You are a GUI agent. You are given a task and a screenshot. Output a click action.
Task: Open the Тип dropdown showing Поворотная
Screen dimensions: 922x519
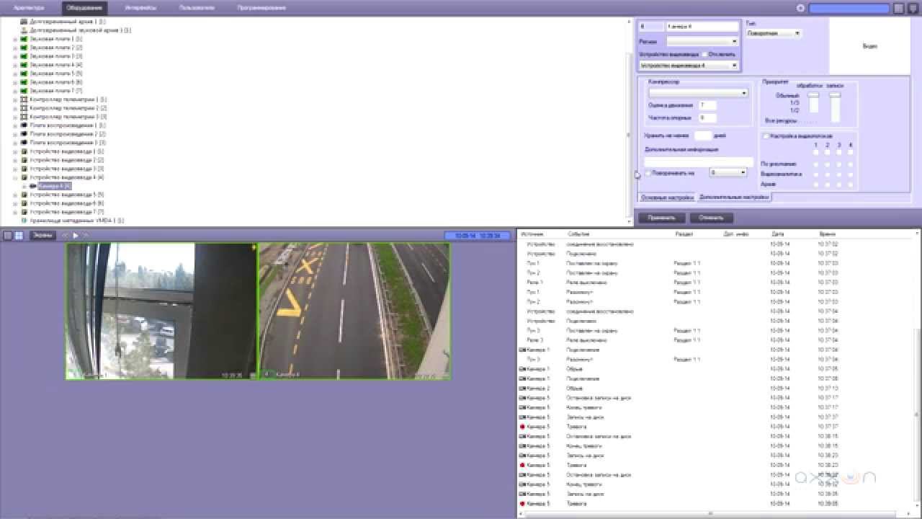coord(774,33)
